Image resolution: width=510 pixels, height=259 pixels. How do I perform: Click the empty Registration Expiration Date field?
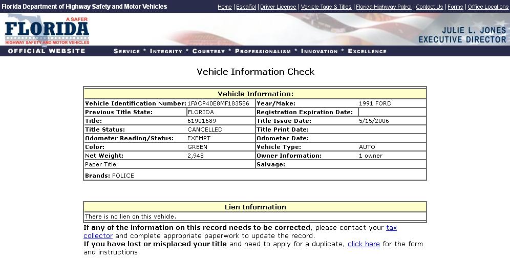click(x=392, y=112)
